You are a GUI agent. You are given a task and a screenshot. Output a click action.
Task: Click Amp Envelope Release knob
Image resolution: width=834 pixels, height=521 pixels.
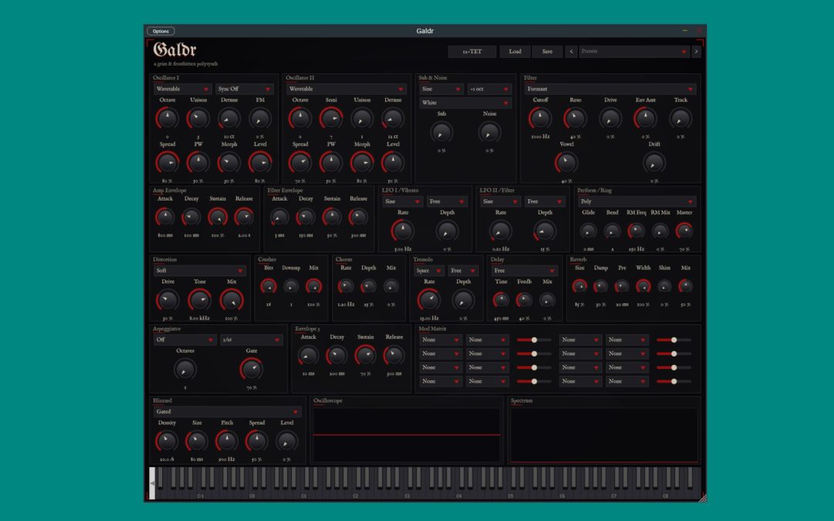point(244,217)
